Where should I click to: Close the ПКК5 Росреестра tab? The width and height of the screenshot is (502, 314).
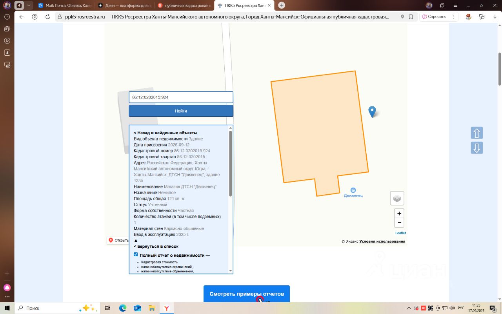click(269, 5)
